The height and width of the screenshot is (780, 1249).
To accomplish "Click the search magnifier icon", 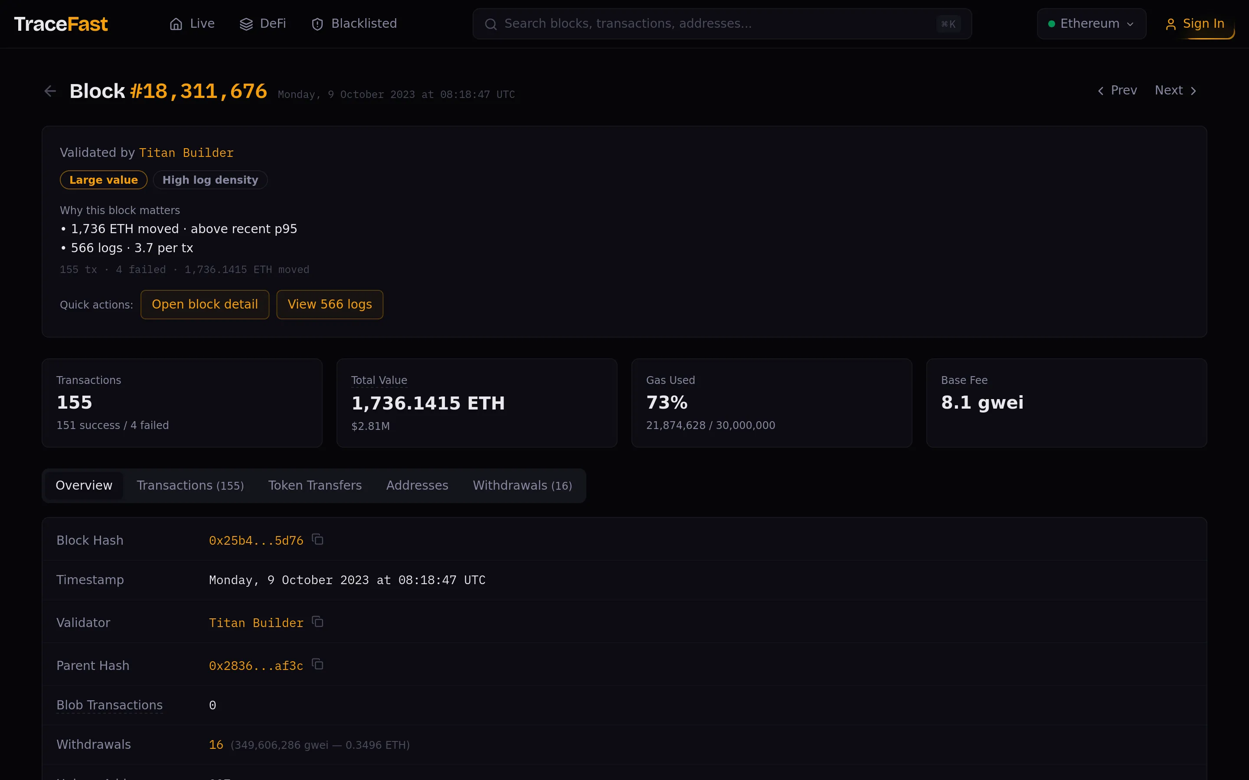I will click(491, 24).
